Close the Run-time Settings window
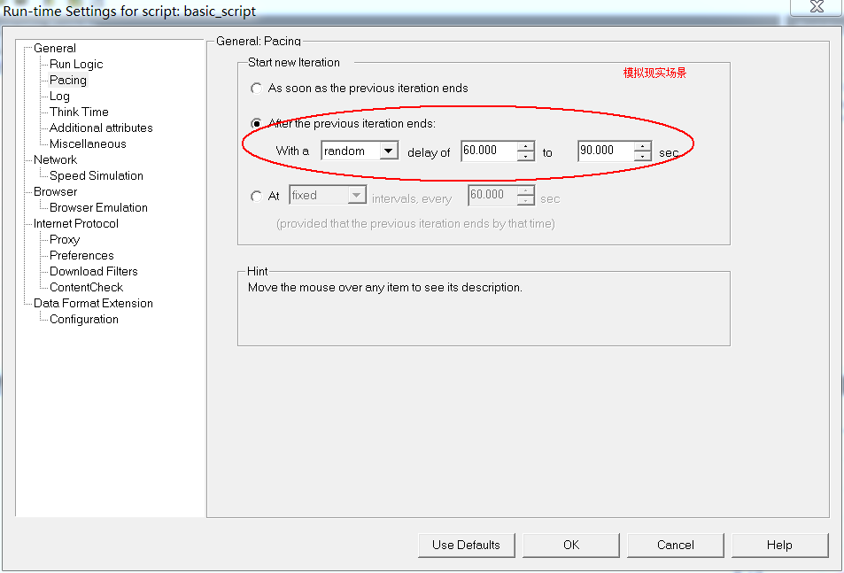The width and height of the screenshot is (844, 573). (817, 7)
